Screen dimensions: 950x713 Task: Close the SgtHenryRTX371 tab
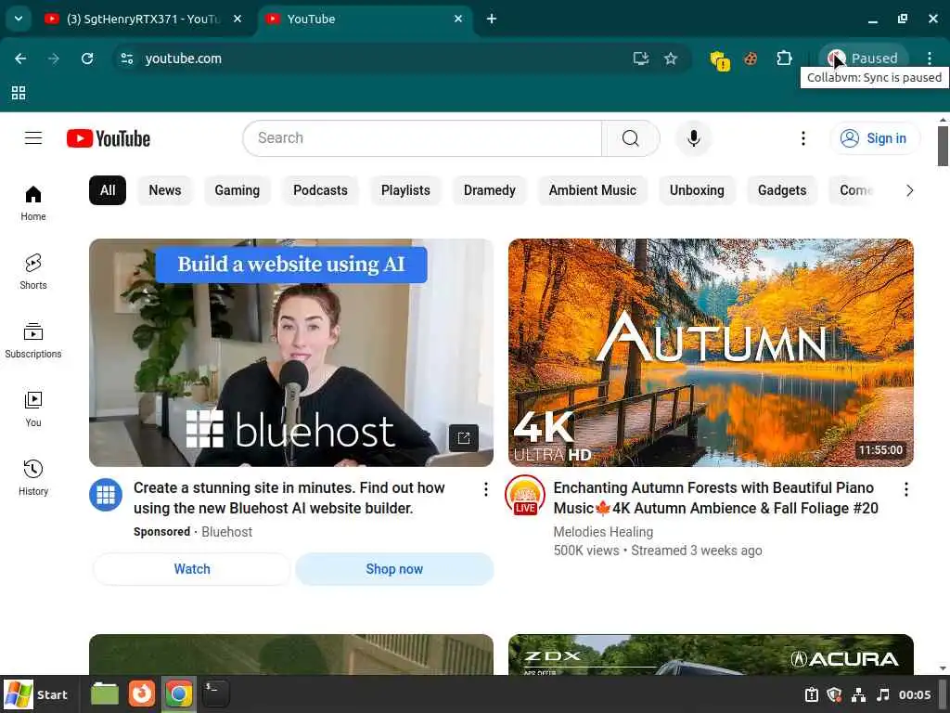point(237,19)
